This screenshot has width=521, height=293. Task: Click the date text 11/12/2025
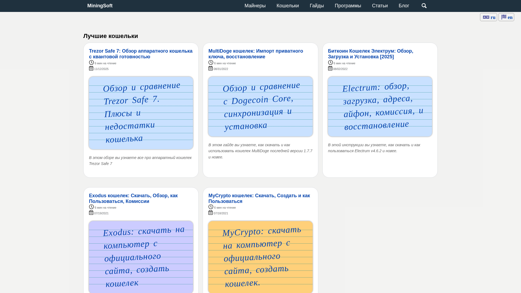click(101, 69)
